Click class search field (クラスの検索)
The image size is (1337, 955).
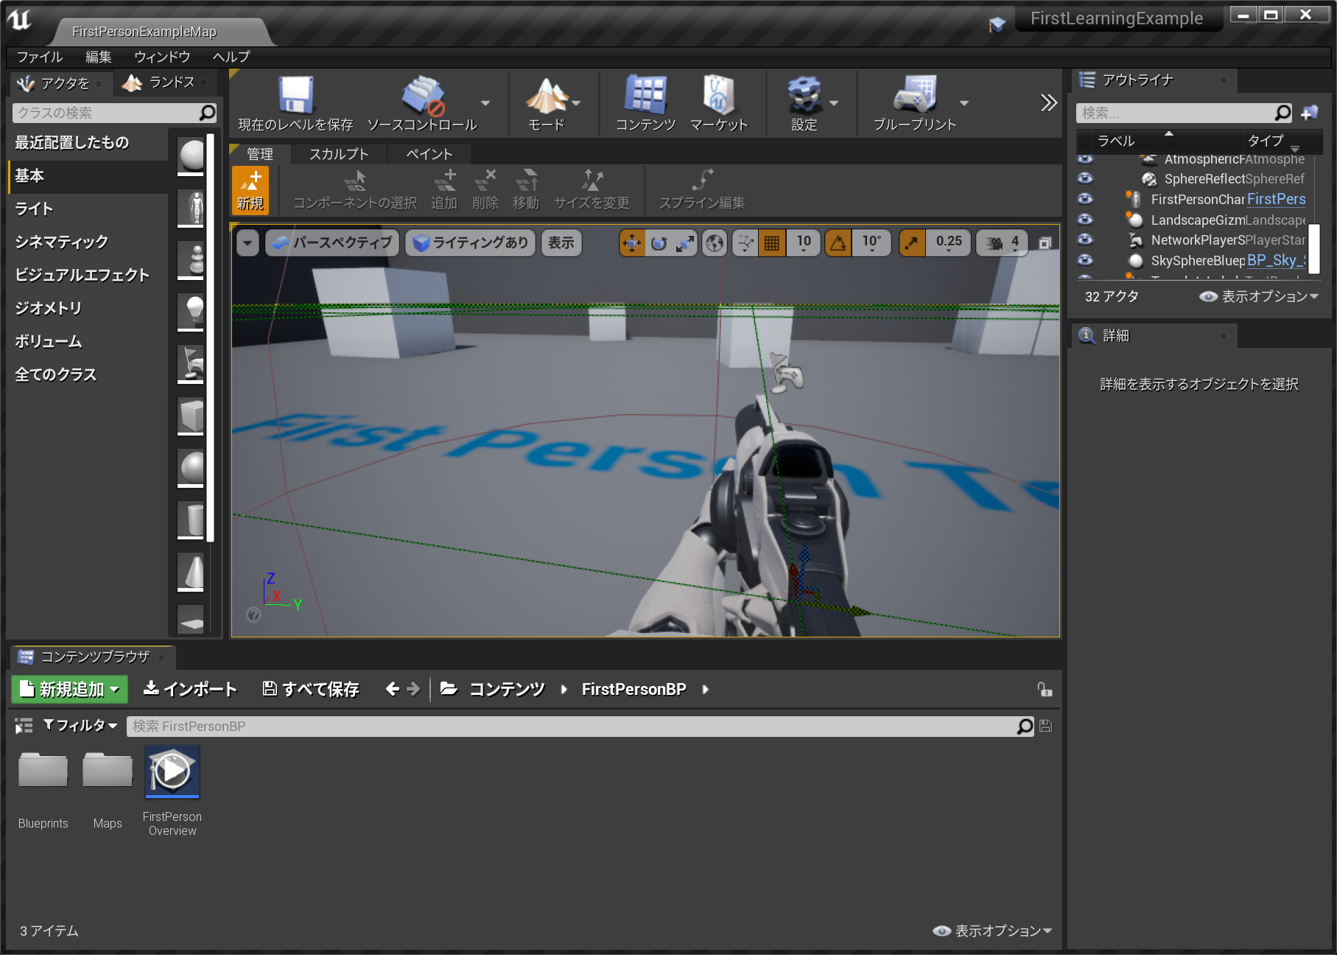(115, 113)
